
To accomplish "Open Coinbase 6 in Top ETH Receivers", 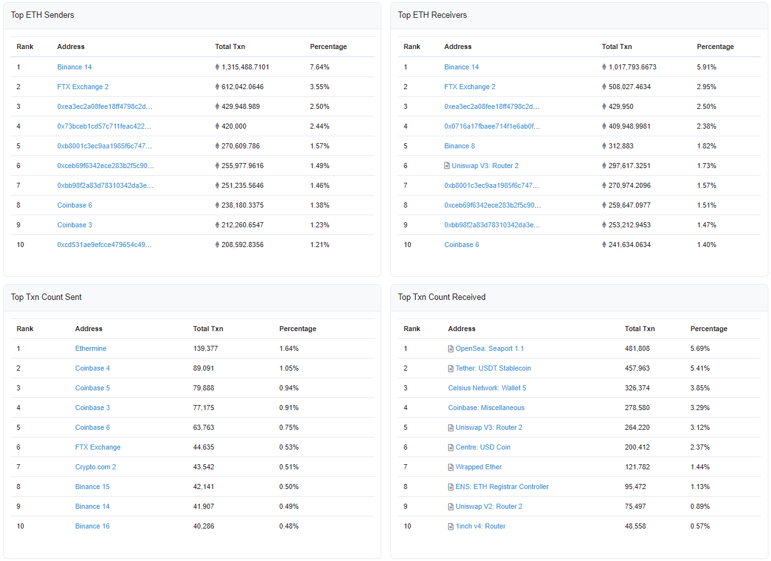I will 462,245.
